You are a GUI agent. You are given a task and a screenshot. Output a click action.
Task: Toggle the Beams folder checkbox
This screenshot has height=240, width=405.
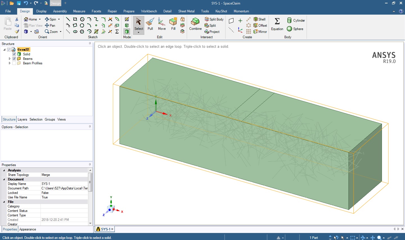pyautogui.click(x=14, y=59)
